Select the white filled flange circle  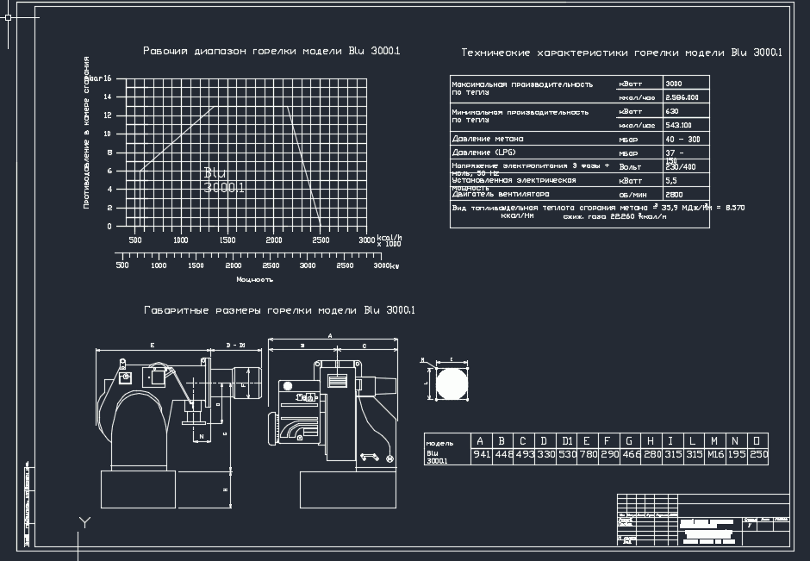452,383
